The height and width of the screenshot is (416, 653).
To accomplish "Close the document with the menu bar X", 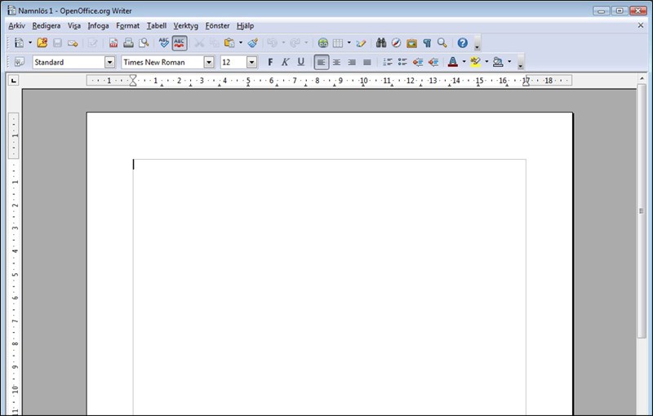I will (x=641, y=26).
